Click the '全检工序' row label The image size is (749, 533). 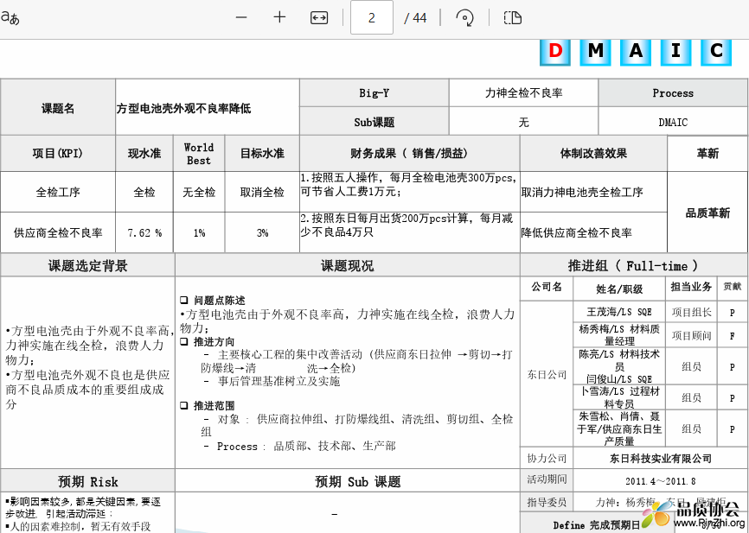coord(58,193)
